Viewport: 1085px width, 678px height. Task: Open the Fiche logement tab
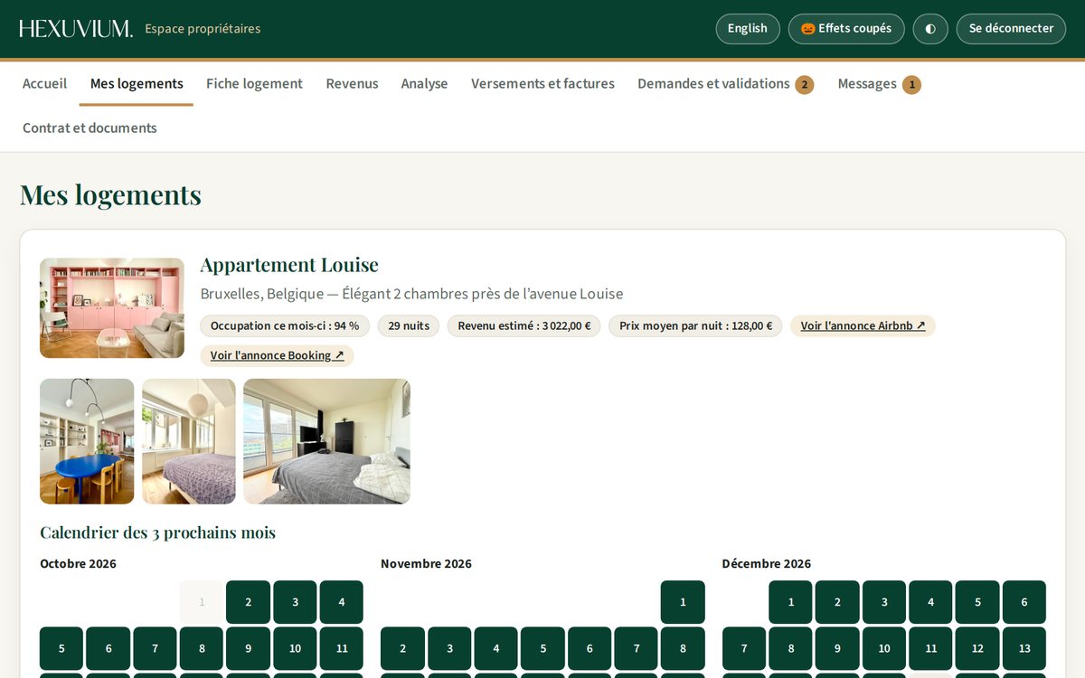click(x=254, y=83)
